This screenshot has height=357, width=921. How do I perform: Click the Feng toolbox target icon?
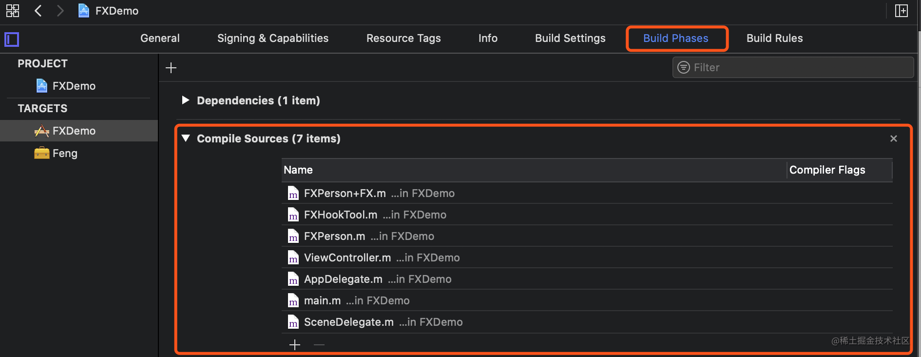pos(42,153)
